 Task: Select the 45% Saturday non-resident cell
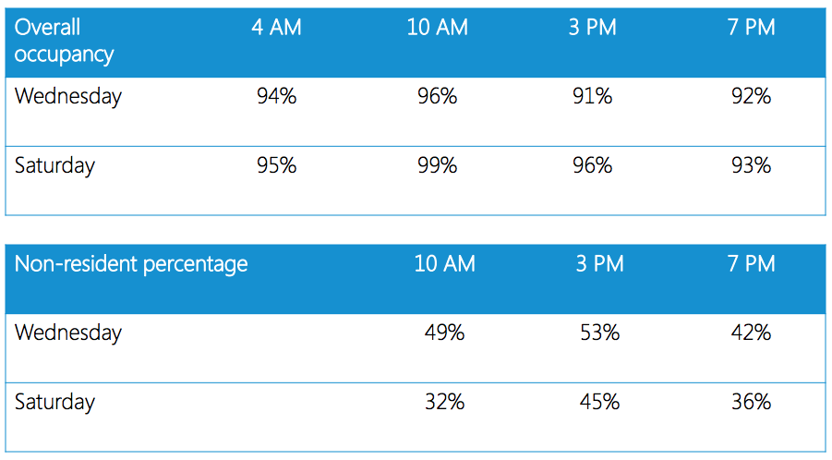click(599, 403)
